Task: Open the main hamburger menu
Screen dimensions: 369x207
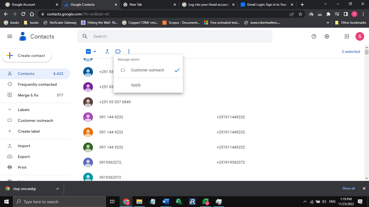Action: pos(10,36)
